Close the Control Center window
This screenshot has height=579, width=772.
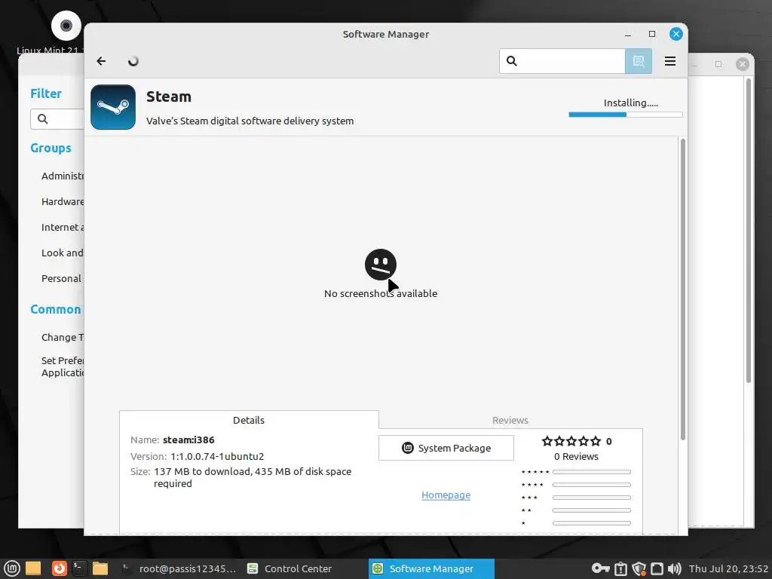(x=742, y=64)
